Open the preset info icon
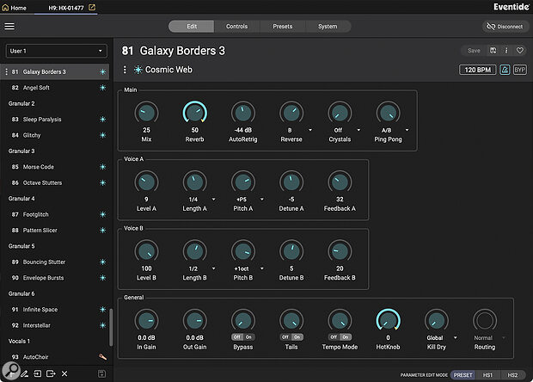 click(506, 51)
